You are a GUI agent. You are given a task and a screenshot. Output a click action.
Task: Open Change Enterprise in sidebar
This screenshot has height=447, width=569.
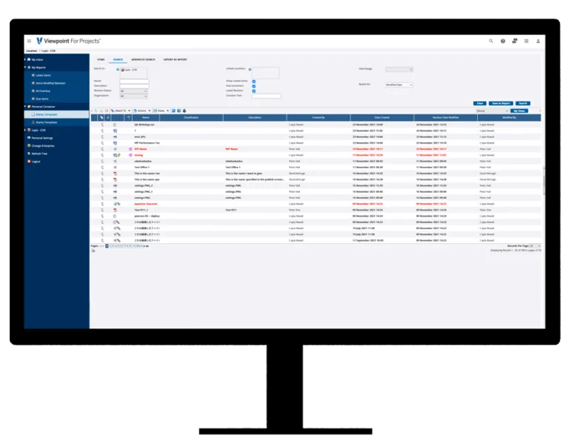click(x=41, y=146)
